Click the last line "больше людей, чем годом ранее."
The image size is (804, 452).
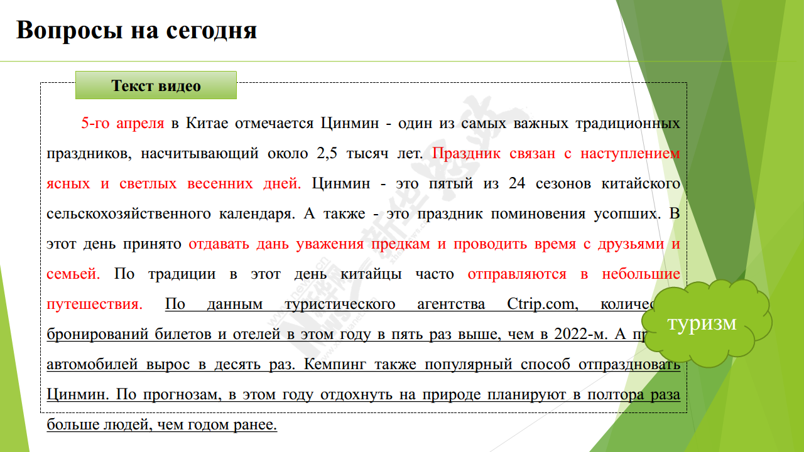click(162, 425)
